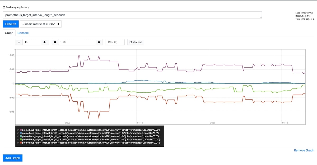This screenshot has width=317, height=165.
Task: Click the green quantile 0.05 legend swatch
Action: click(x=21, y=139)
